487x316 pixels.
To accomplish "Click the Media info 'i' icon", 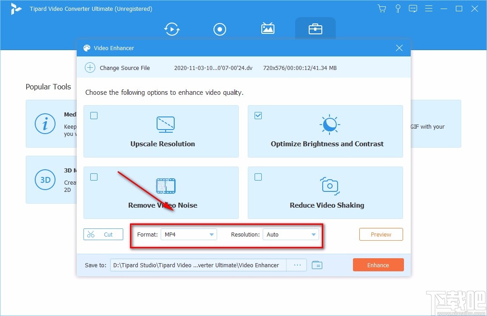I will 45,124.
